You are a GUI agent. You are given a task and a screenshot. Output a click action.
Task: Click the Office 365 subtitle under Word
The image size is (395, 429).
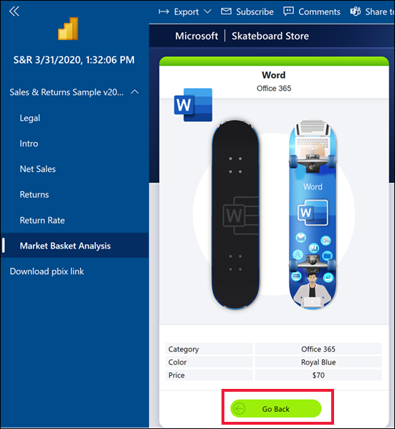(x=274, y=88)
